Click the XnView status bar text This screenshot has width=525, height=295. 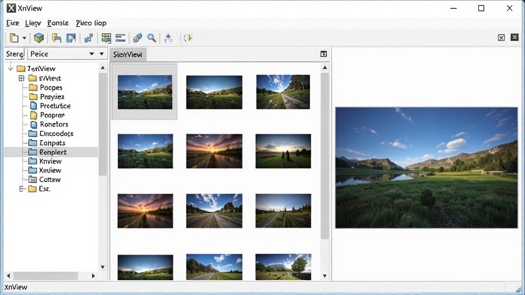click(x=16, y=287)
